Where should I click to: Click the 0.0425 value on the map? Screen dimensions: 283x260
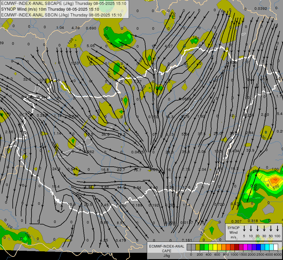138,152
